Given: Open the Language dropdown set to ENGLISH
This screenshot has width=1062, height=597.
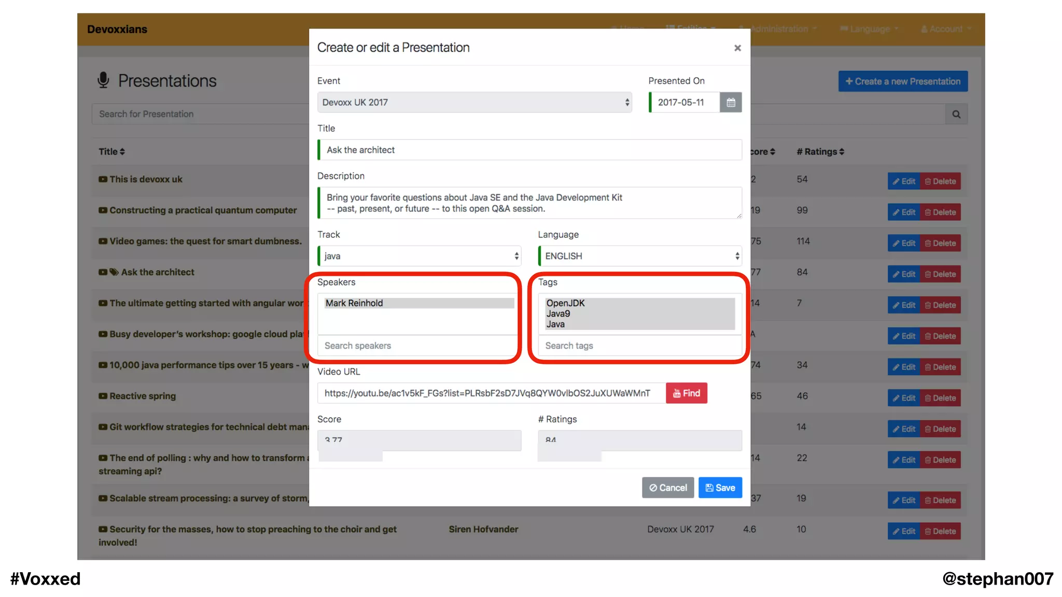Looking at the screenshot, I should [x=640, y=256].
